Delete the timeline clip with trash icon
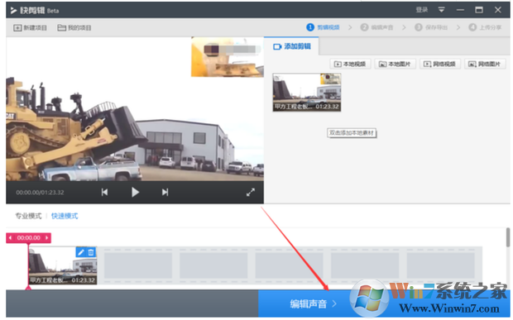 [91, 252]
